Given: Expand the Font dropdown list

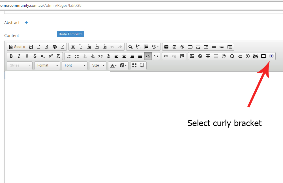Looking at the screenshot, I should (74, 65).
